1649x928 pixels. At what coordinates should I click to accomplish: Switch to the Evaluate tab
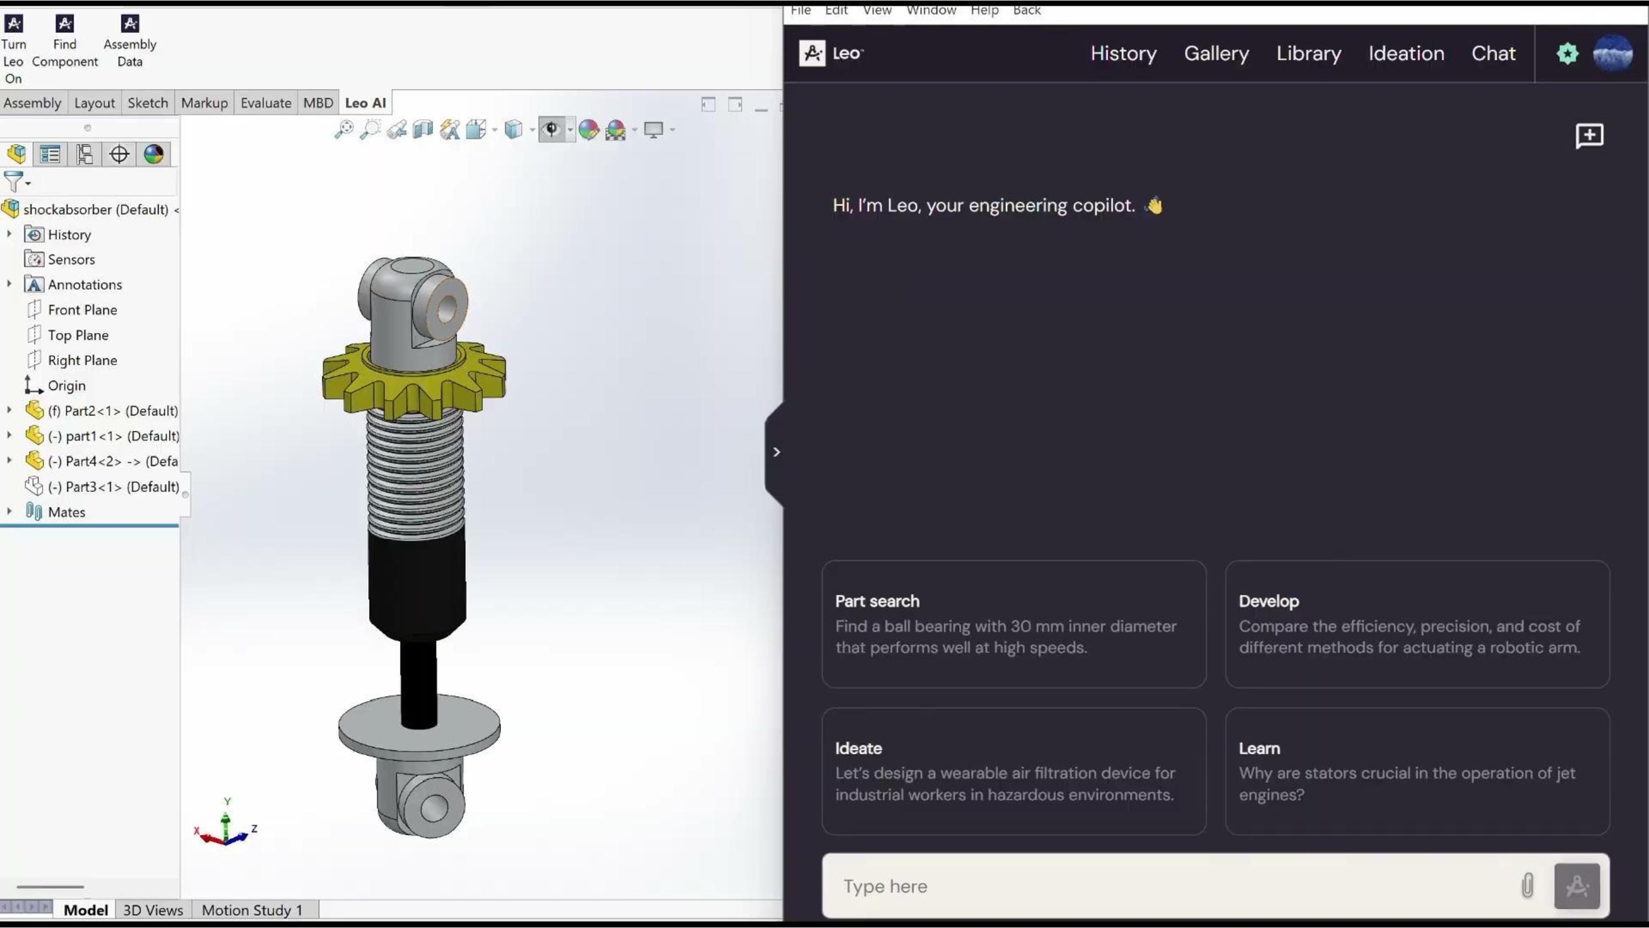265,103
